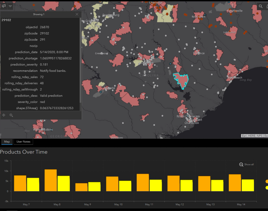Toggle the yellow series legend marker
Screen dimensions: 268x211
267,188
